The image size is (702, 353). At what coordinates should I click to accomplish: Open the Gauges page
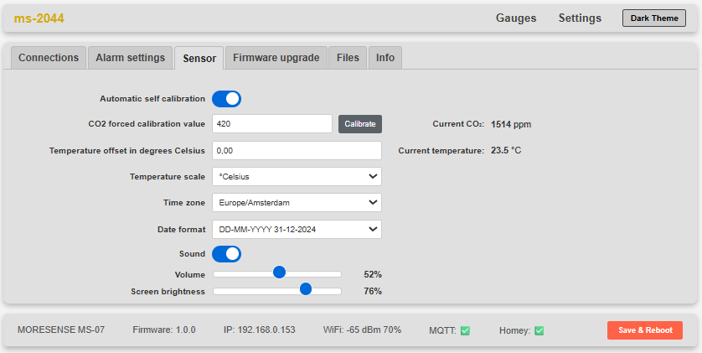tap(516, 18)
